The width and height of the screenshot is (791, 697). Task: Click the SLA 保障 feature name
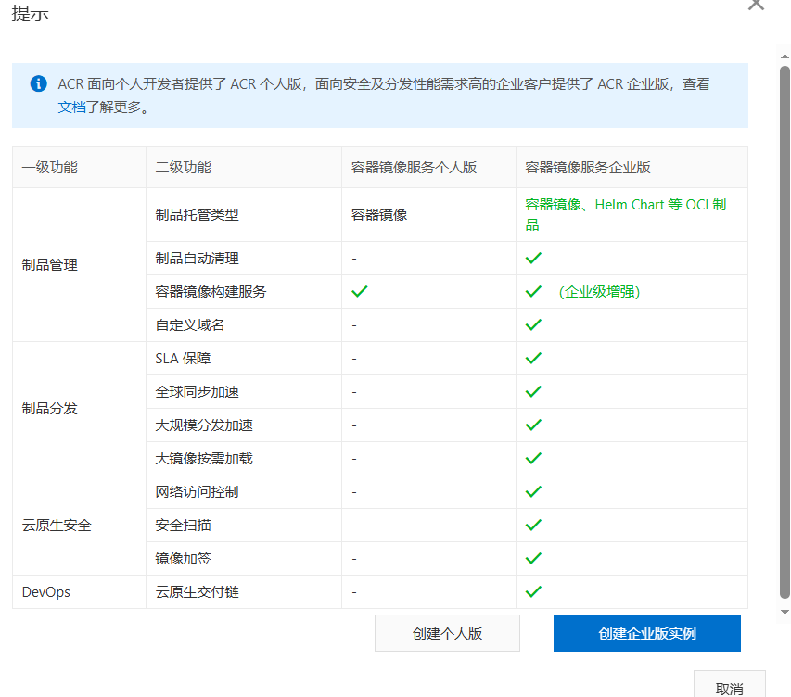183,358
